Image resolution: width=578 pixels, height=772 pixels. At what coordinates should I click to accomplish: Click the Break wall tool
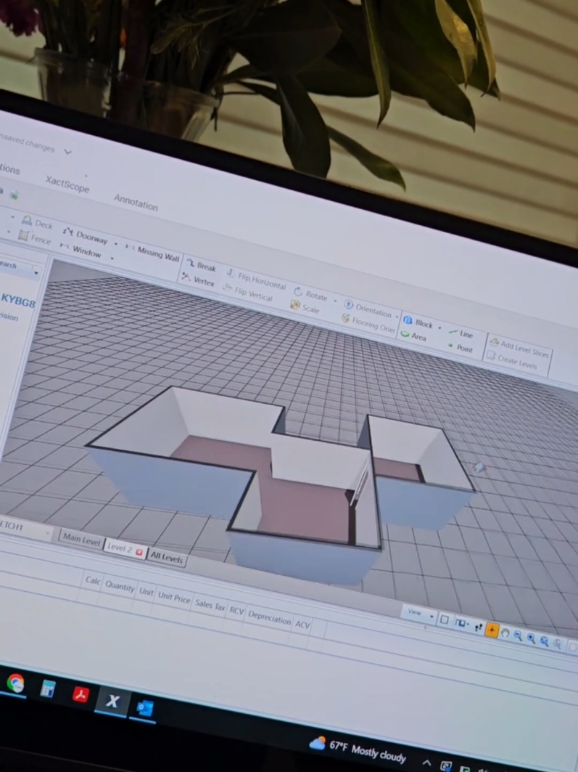(x=202, y=265)
